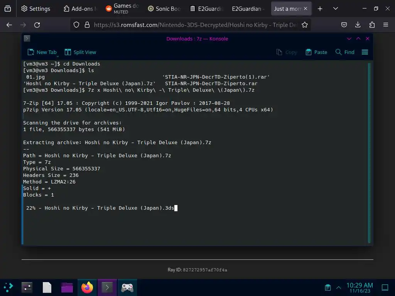
Task: Open the Konsole hamburger menu
Action: pos(365,52)
